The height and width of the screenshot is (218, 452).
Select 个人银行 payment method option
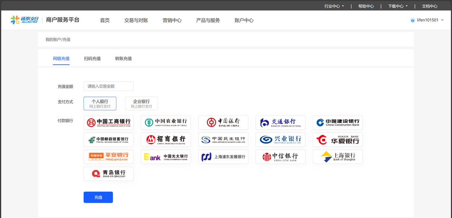(x=100, y=104)
